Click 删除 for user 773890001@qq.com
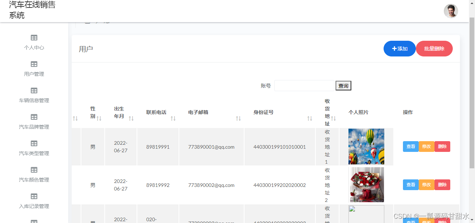Image resolution: width=475 pixels, height=223 pixels. 442,147
